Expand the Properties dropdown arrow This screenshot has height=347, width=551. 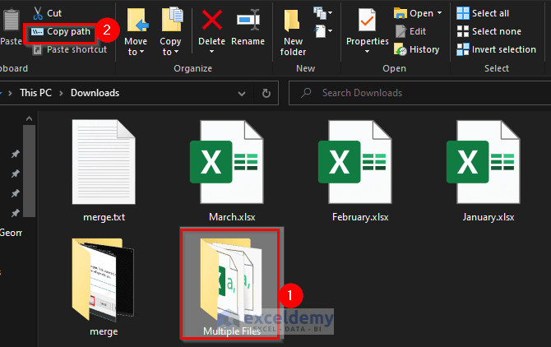coord(368,52)
